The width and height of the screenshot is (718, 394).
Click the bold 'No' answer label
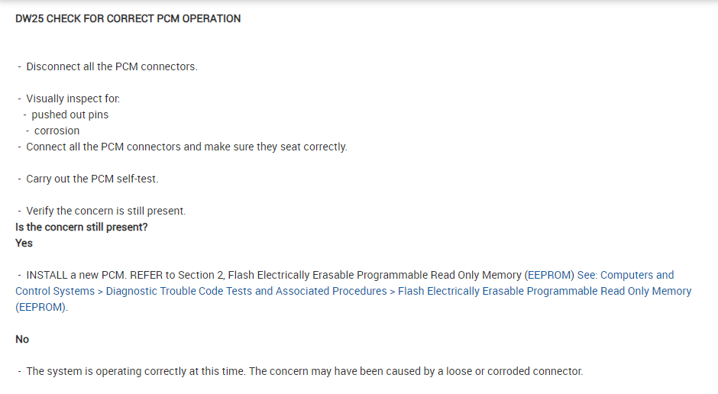tap(22, 339)
